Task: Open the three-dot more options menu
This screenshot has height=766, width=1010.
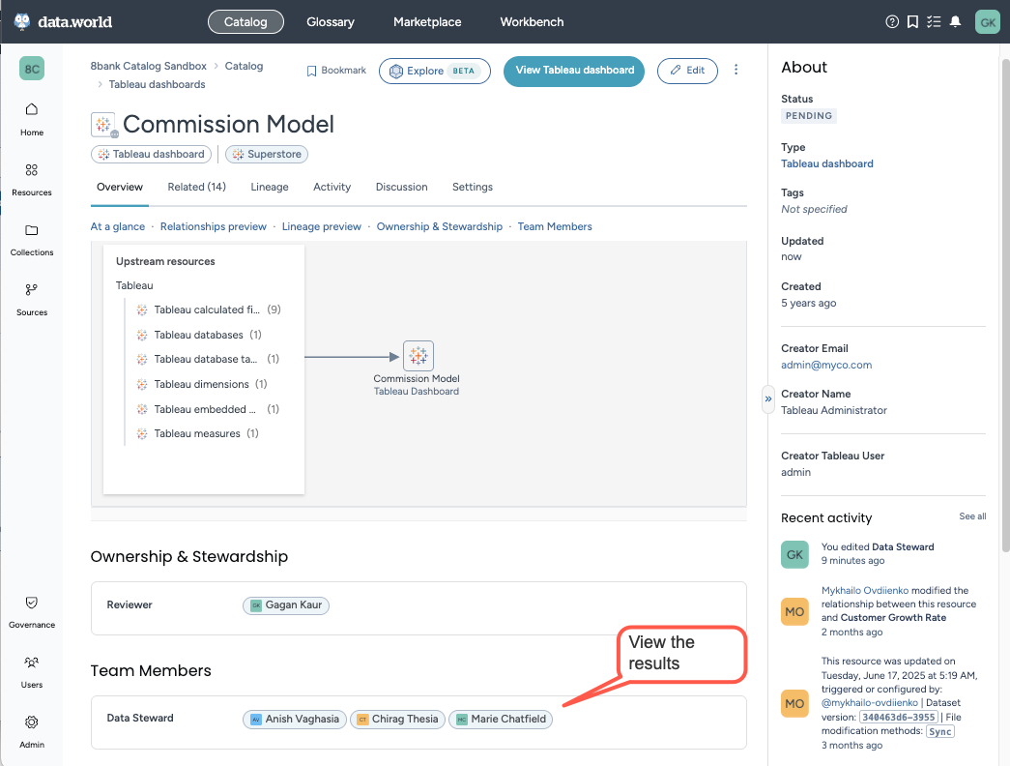Action: [736, 70]
